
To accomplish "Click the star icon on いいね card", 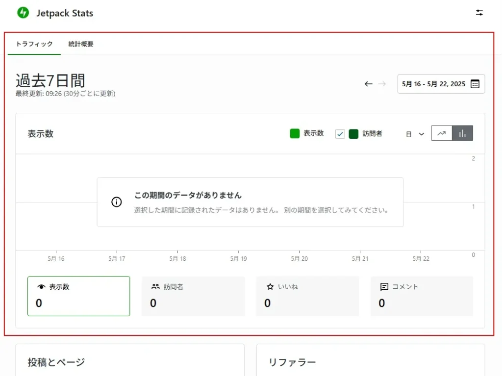I will (x=270, y=287).
